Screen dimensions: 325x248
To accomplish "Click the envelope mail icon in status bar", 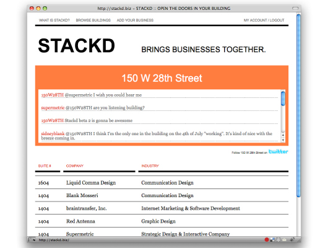I will [x=284, y=240].
